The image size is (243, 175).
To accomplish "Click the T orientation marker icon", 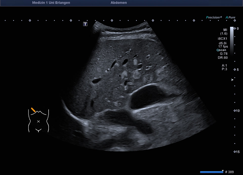I will point(85,24).
